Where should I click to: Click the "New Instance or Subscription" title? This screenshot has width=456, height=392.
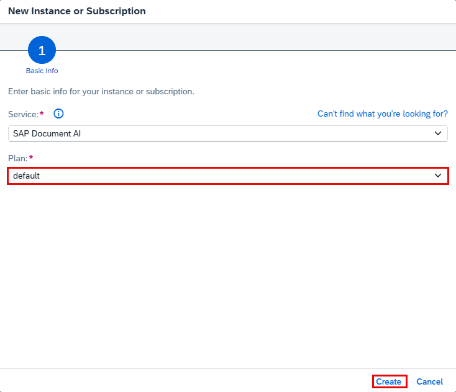pos(77,11)
